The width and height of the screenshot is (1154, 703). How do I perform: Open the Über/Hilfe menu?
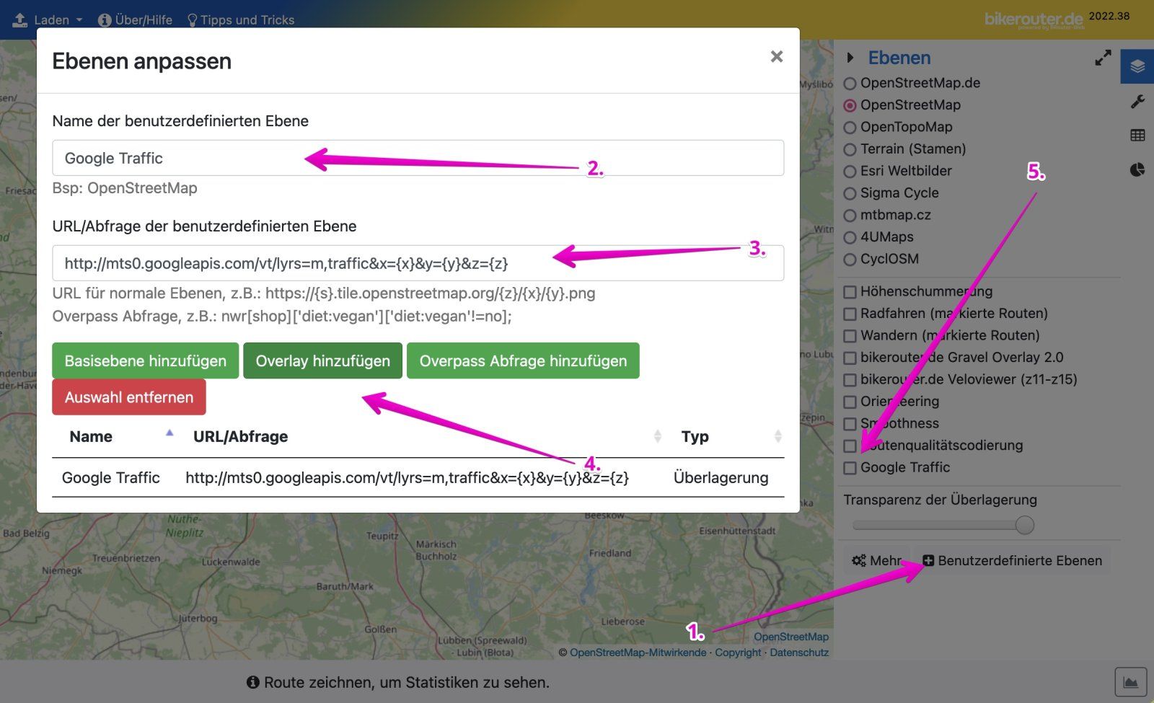[135, 19]
